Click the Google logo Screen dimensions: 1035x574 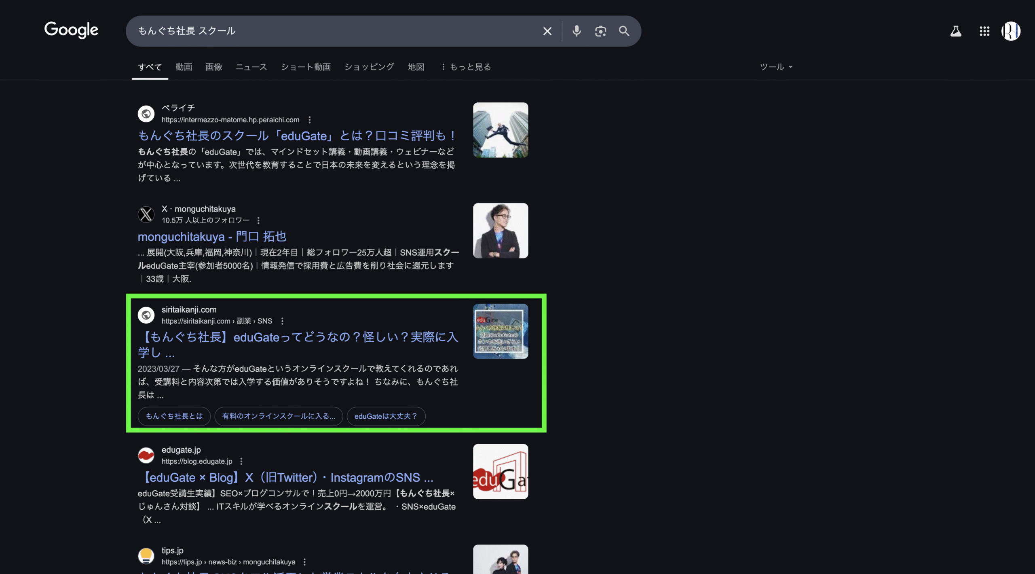pos(71,30)
